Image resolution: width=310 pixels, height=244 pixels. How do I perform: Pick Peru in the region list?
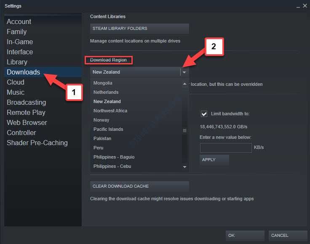click(136, 148)
